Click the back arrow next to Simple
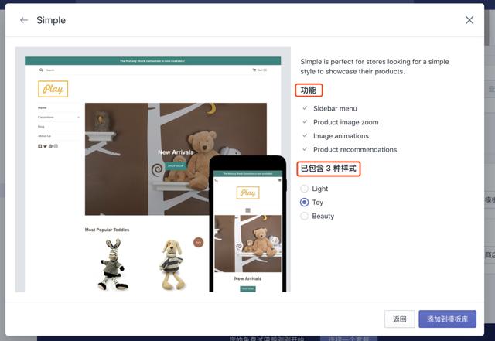Viewport: 495px width, 341px height. click(24, 20)
